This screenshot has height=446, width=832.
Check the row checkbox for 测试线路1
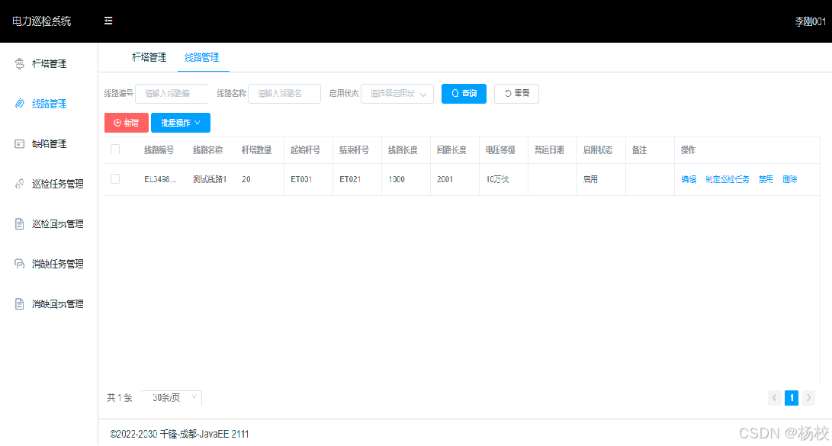pos(115,179)
